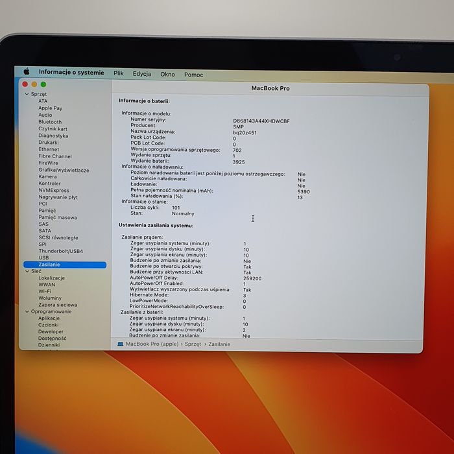Select Bluetooth in the sidebar
Screen dimensions: 454x454
click(50, 122)
